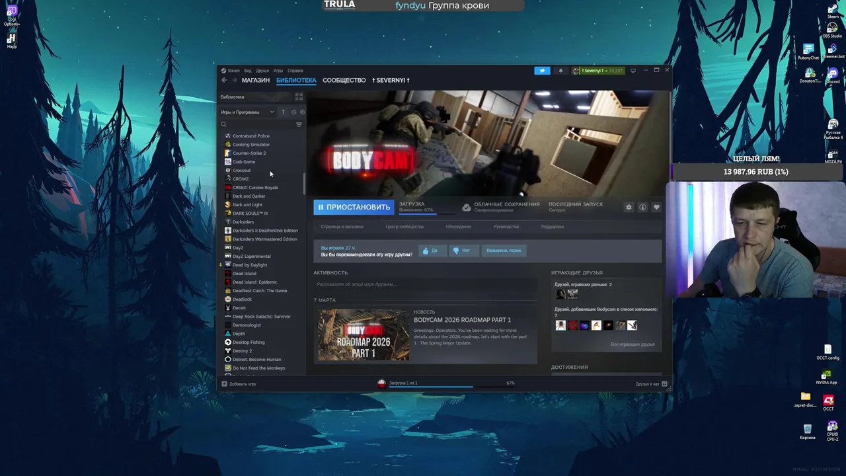Click the ПРИОСТАНОВИТЬ pause download button
Image resolution: width=846 pixels, height=476 pixels.
pos(354,207)
